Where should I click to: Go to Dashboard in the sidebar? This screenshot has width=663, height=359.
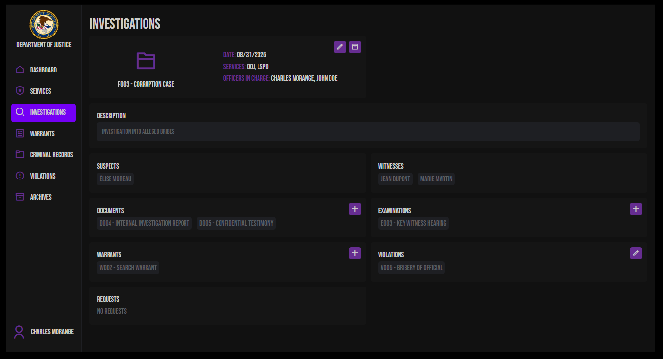point(43,70)
